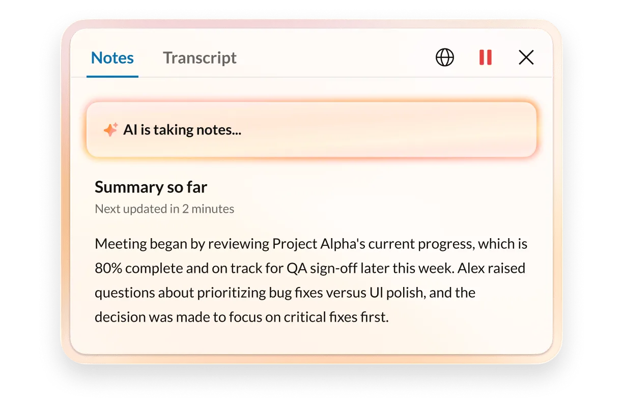The width and height of the screenshot is (623, 403).
Task: Click the Transcript label to view full transcript
Action: point(199,57)
